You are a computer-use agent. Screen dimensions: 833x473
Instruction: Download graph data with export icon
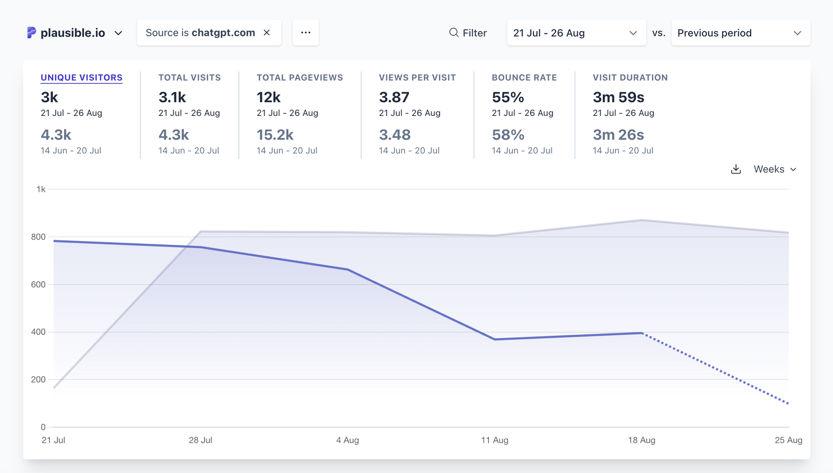736,169
